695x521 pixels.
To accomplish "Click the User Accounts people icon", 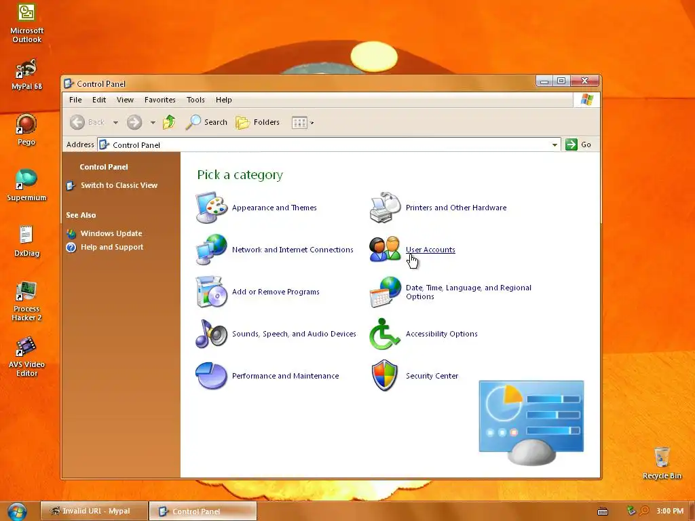I will click(386, 250).
